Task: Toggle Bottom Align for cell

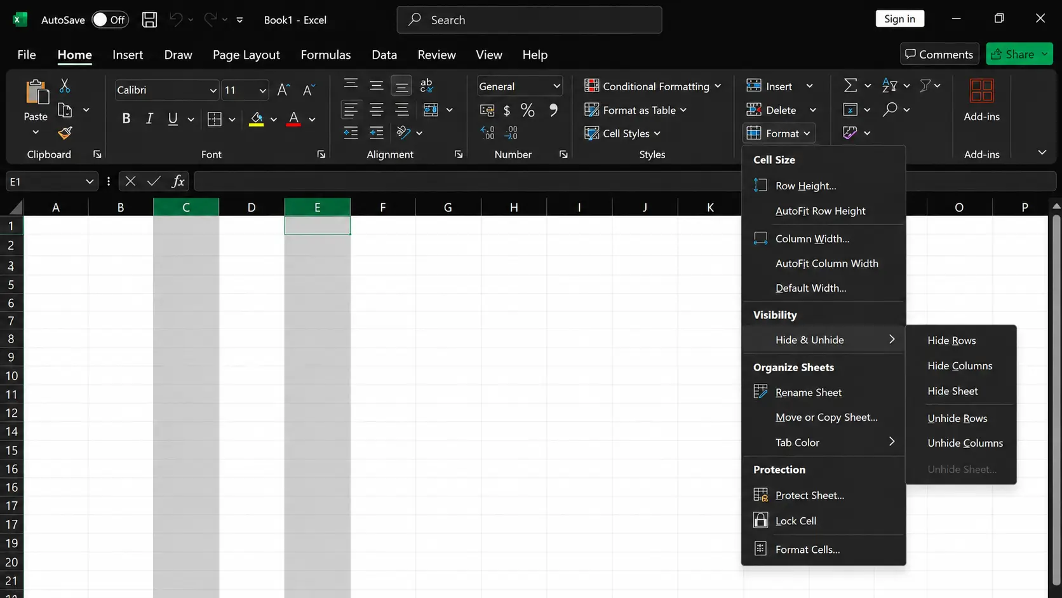Action: click(401, 85)
